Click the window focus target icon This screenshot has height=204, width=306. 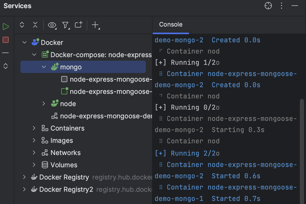point(268,6)
